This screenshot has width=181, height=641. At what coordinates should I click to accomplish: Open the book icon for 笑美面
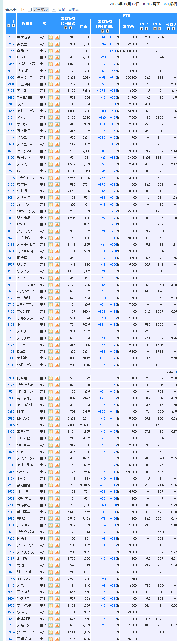[x=51, y=44]
